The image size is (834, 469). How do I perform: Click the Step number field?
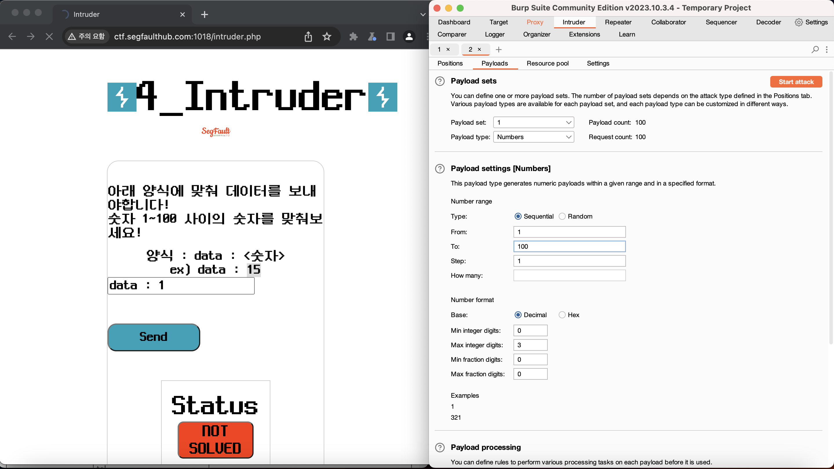point(569,261)
